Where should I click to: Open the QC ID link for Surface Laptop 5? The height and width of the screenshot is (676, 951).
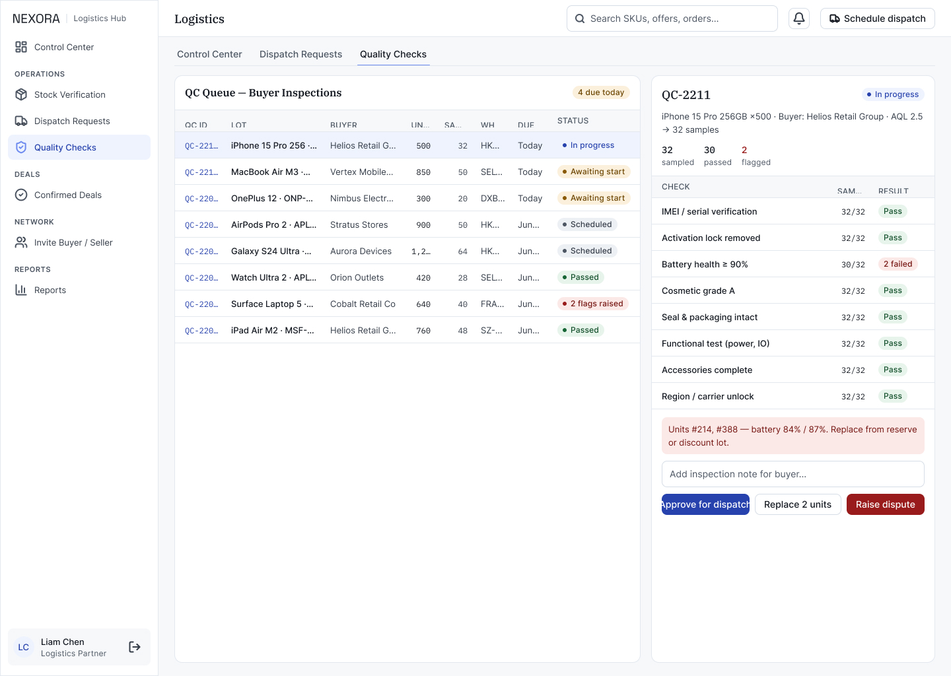[x=201, y=304]
